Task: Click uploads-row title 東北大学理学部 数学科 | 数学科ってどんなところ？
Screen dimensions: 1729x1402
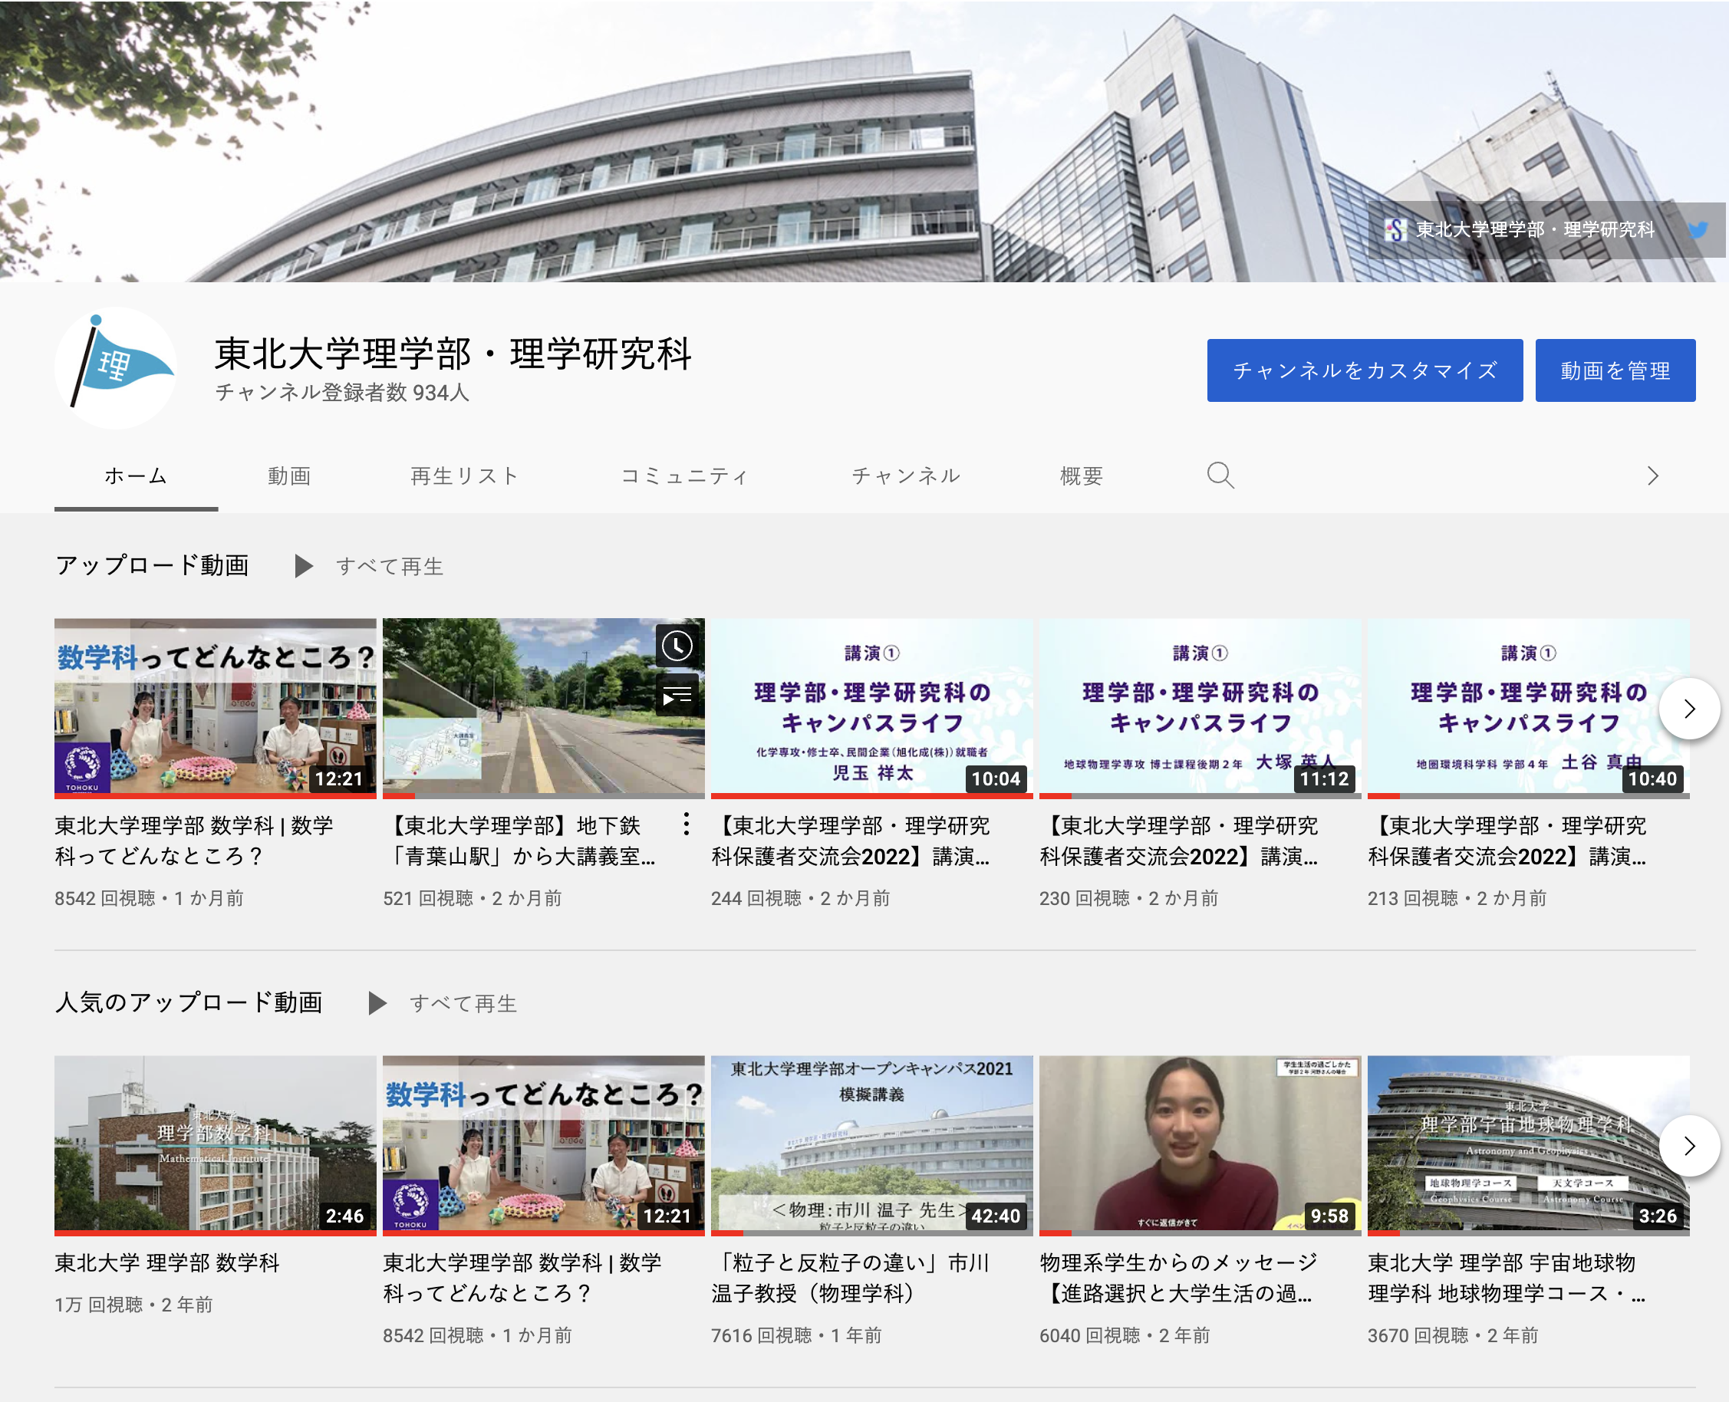Action: [194, 841]
